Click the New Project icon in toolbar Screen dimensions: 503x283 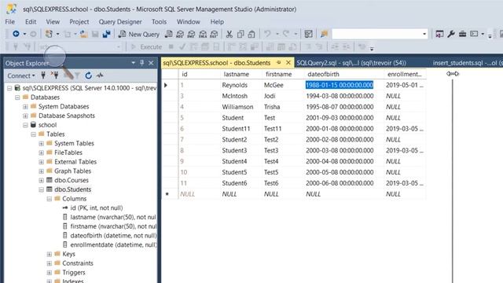click(x=49, y=34)
